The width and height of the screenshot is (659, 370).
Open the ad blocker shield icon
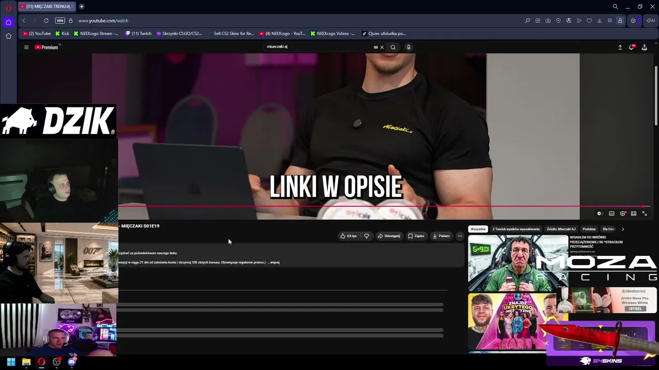(559, 21)
